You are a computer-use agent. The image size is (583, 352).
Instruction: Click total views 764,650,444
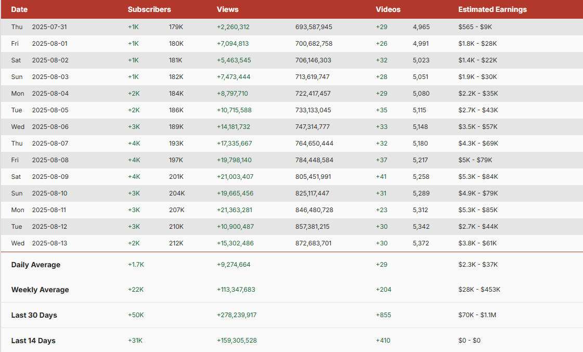click(x=314, y=144)
